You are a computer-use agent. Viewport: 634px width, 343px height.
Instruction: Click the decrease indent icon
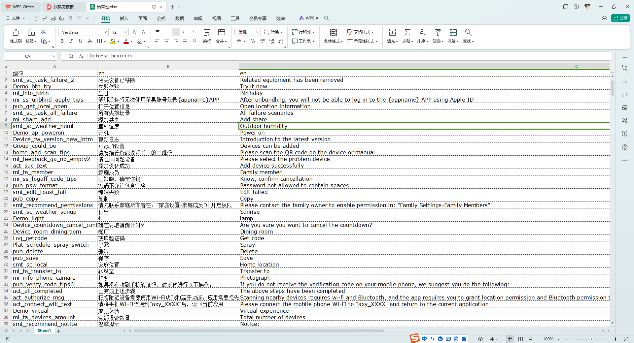click(x=185, y=32)
